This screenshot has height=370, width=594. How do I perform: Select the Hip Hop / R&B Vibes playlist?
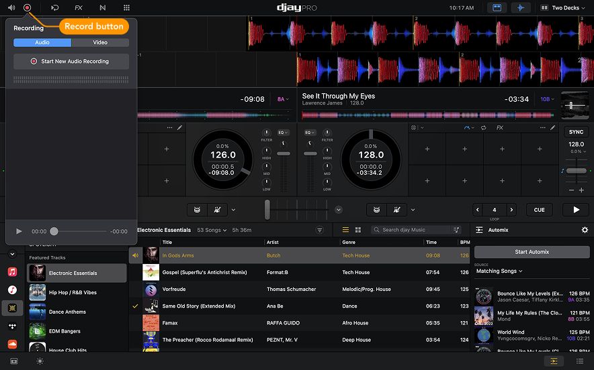pos(77,292)
